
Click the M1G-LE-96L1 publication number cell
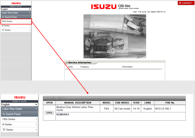(163, 109)
